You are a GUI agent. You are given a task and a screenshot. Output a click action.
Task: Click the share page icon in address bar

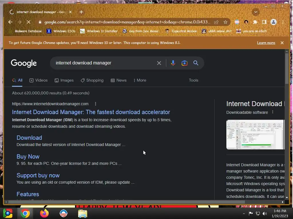pos(216,22)
